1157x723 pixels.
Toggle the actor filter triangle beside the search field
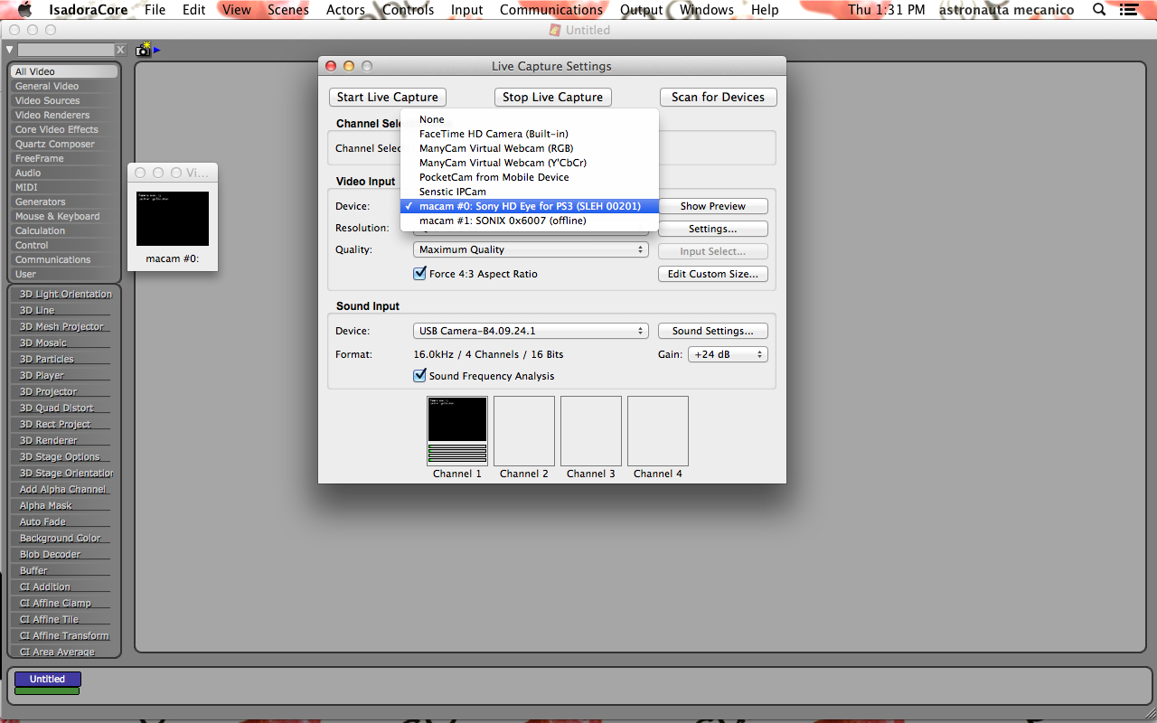point(9,50)
